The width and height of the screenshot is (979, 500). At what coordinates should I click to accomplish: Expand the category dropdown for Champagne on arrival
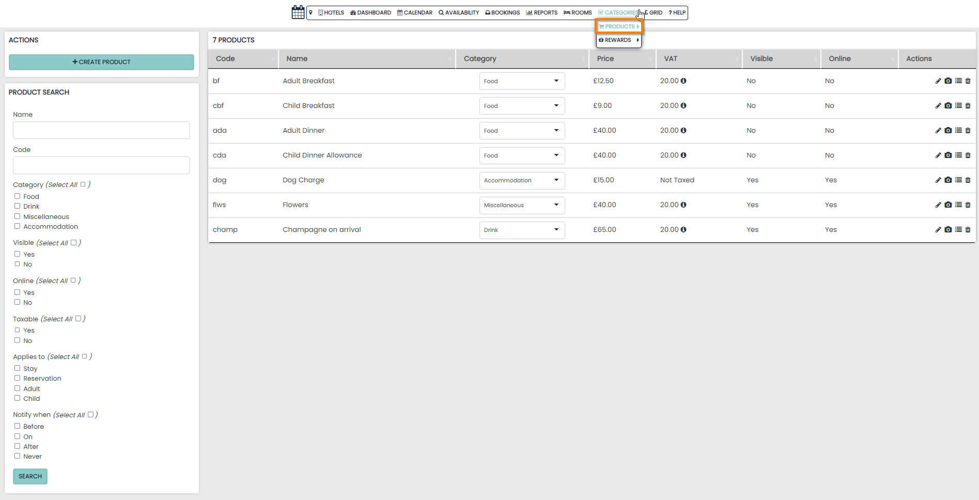522,230
